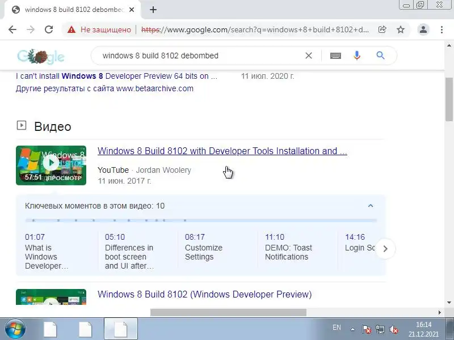Open a new tab with plus button
Viewport: 454px width, 340px height.
pyautogui.click(x=153, y=10)
